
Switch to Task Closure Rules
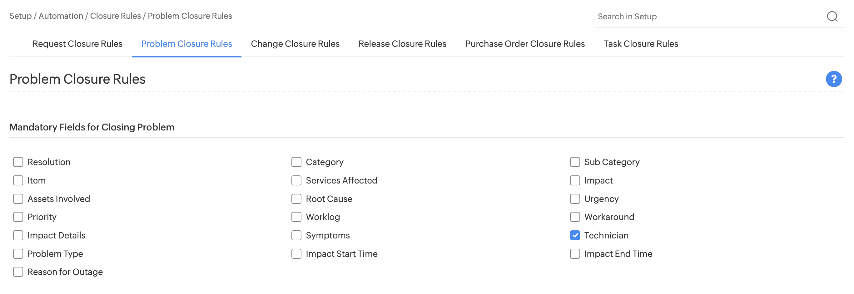pyautogui.click(x=640, y=43)
